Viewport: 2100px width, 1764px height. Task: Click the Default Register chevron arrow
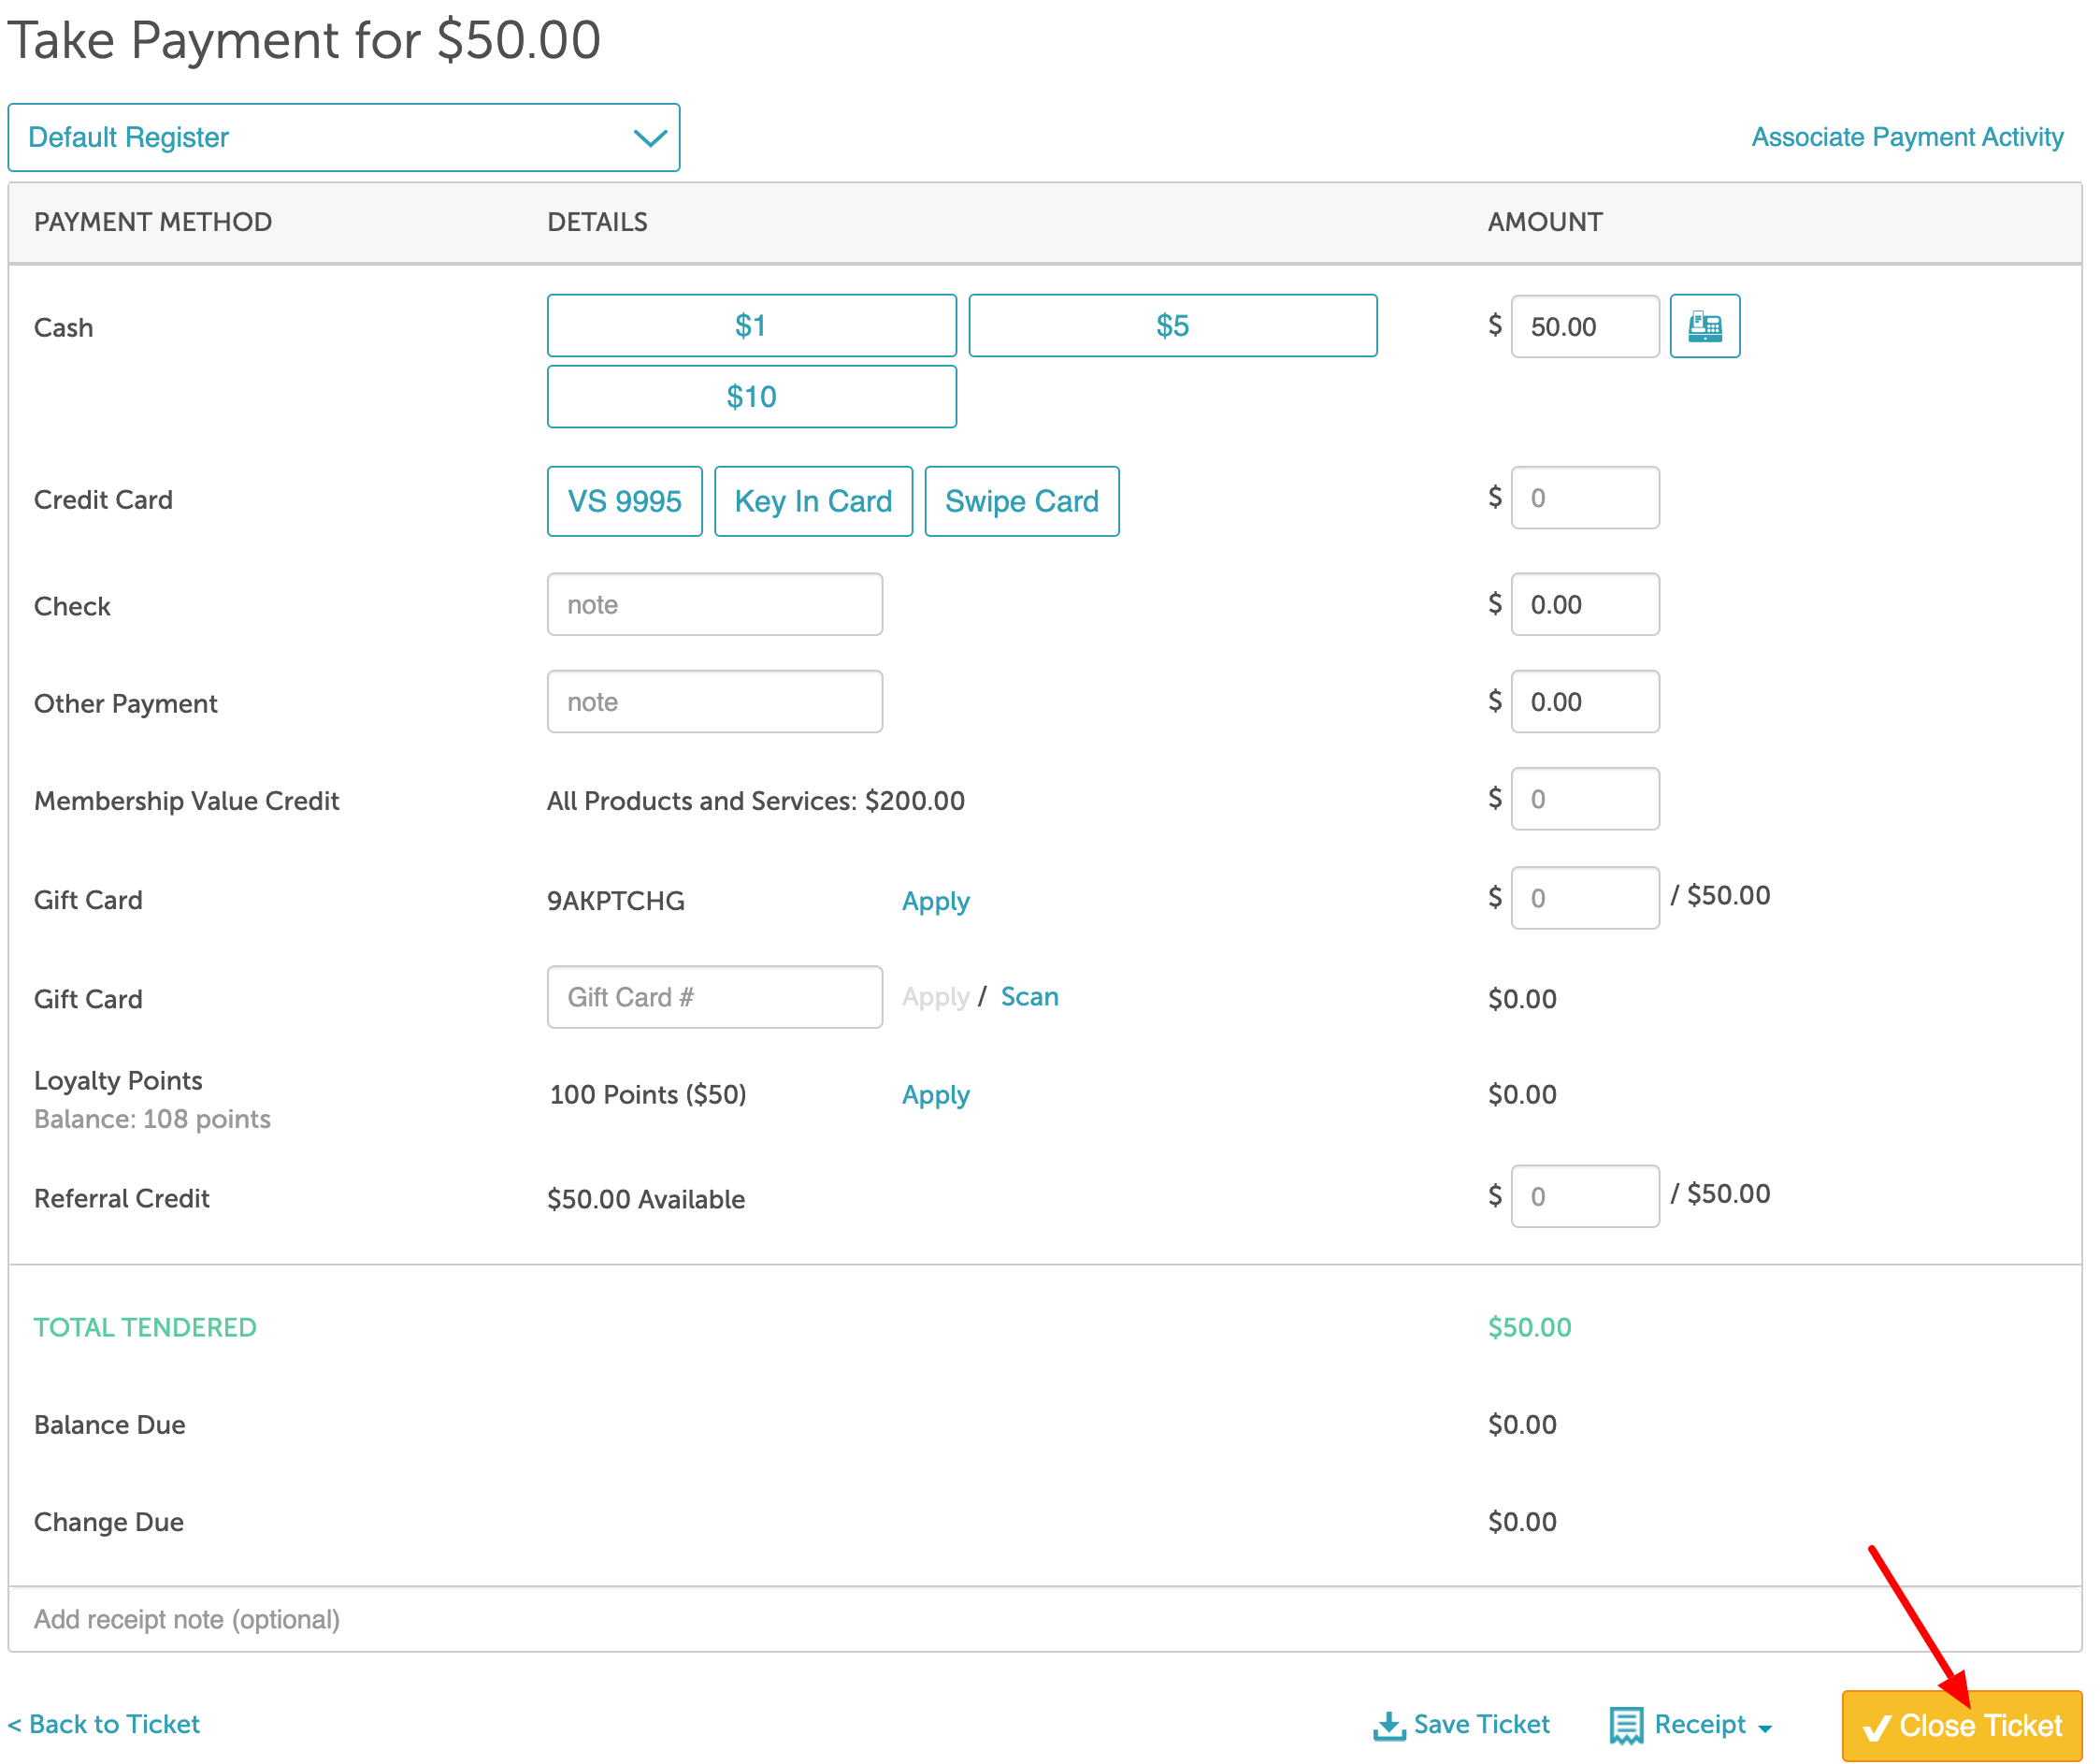coord(650,138)
